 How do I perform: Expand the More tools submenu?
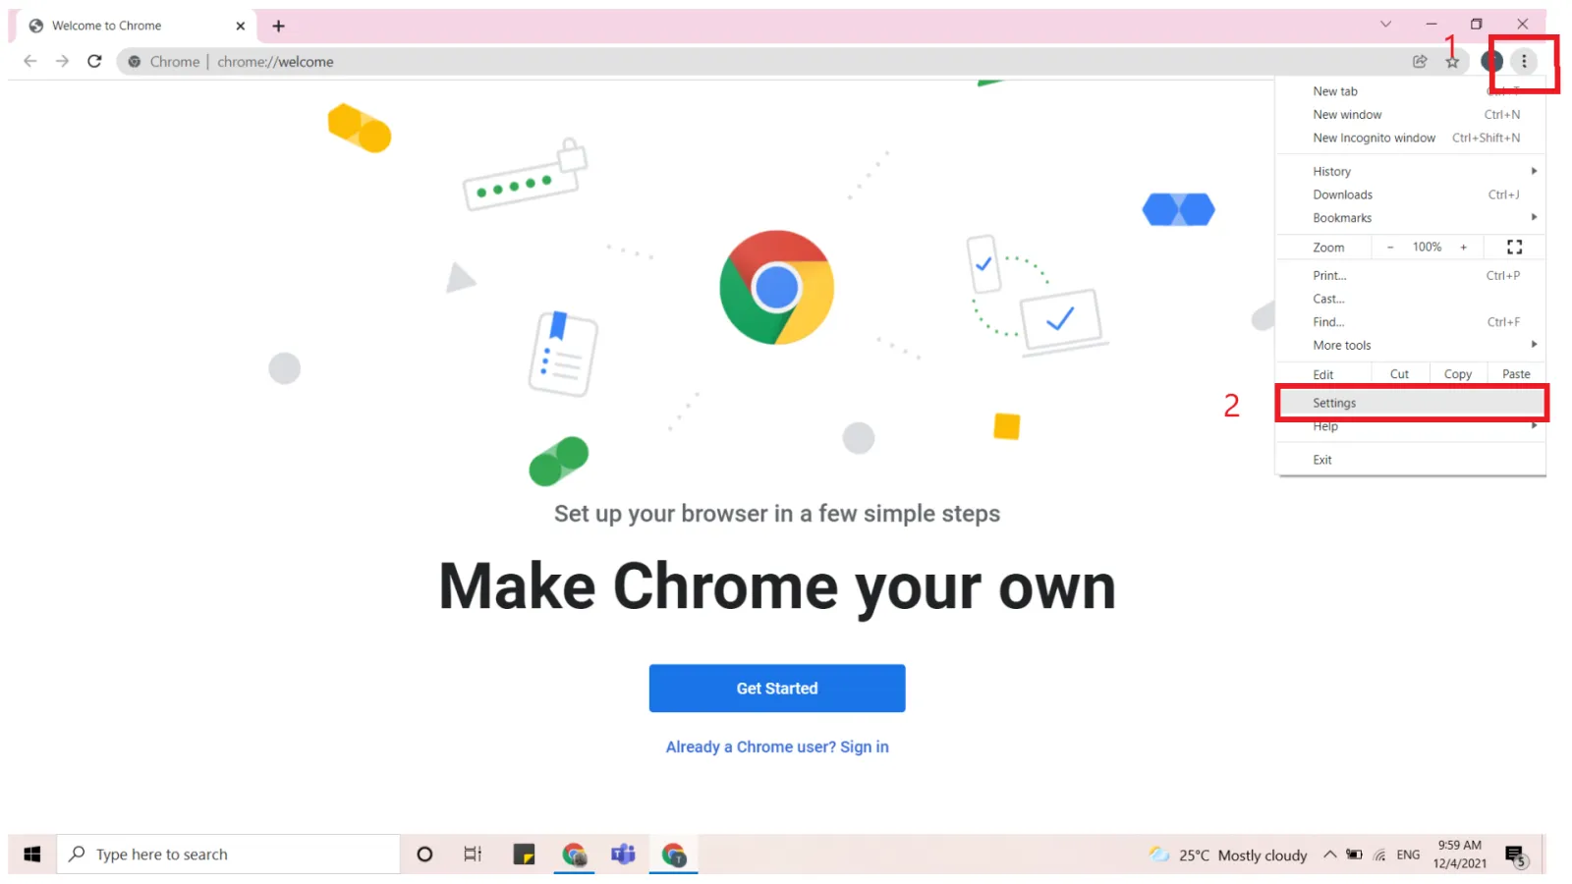click(1411, 346)
